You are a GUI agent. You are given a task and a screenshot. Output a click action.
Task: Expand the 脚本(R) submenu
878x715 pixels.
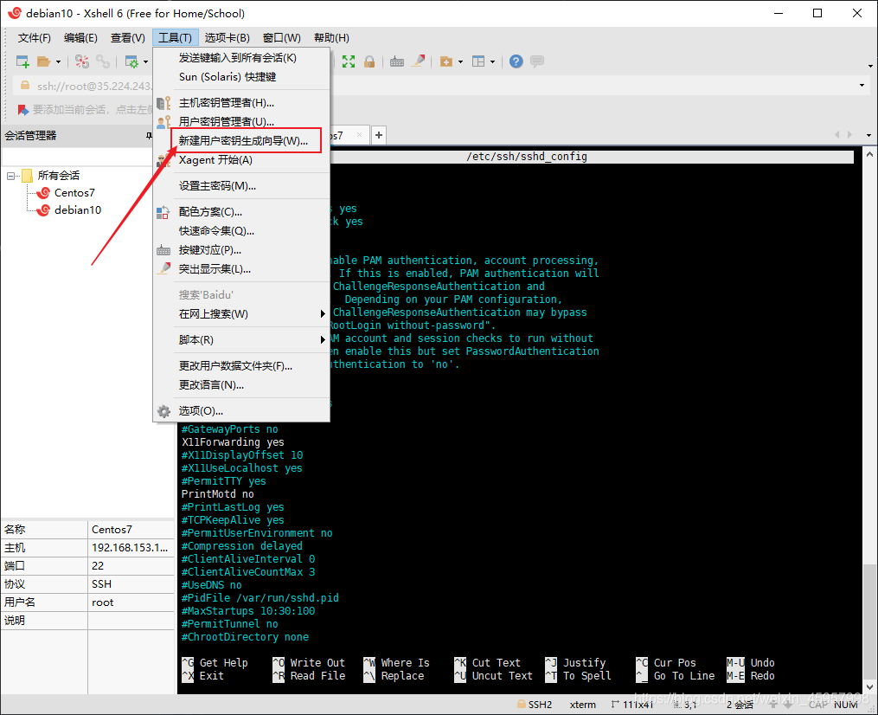click(x=241, y=339)
